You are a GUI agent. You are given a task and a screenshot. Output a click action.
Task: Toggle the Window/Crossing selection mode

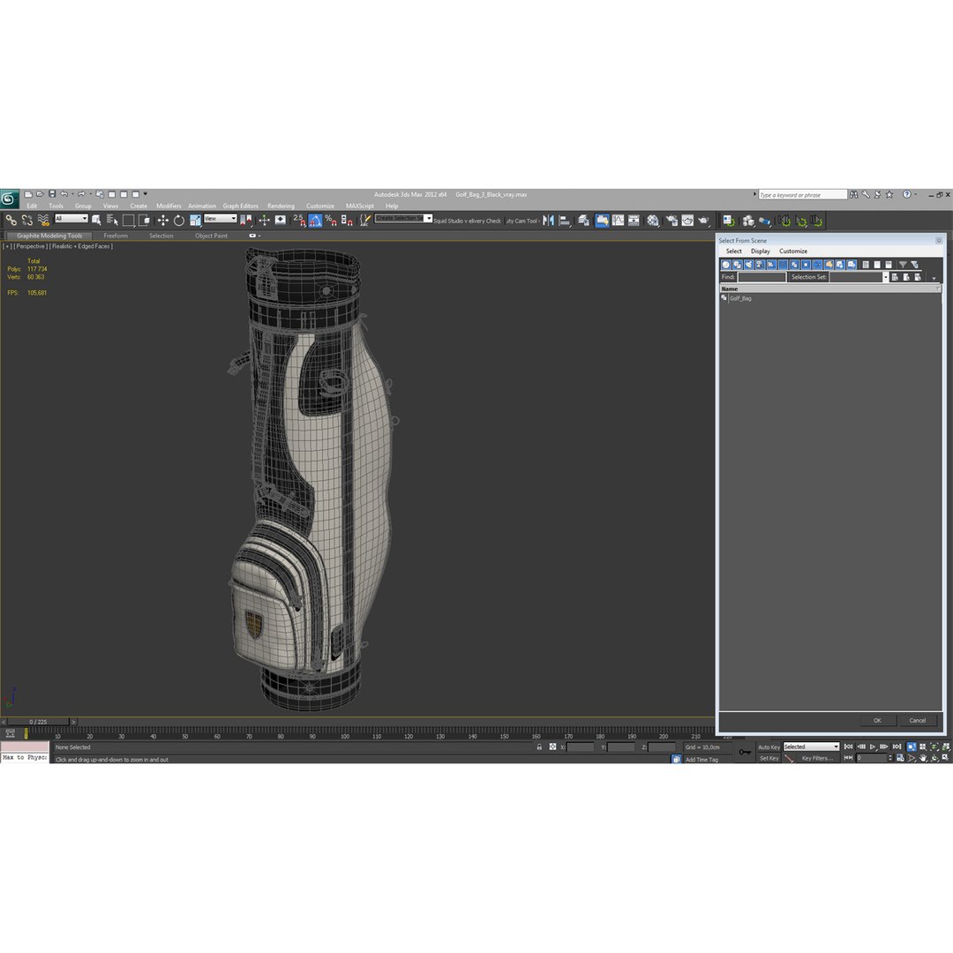(x=144, y=221)
